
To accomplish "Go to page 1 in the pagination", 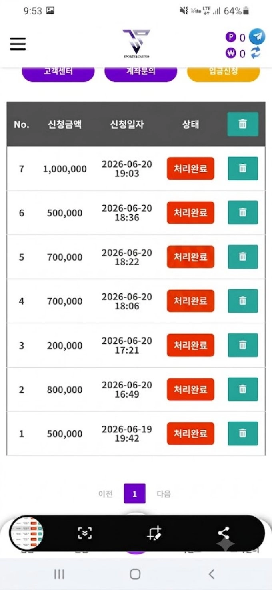I will coord(134,494).
